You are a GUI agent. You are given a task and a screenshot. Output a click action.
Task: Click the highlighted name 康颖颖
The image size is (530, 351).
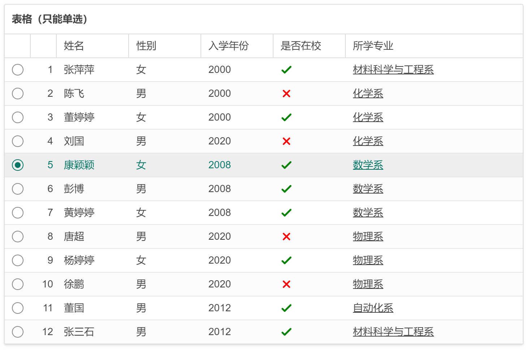tap(79, 165)
